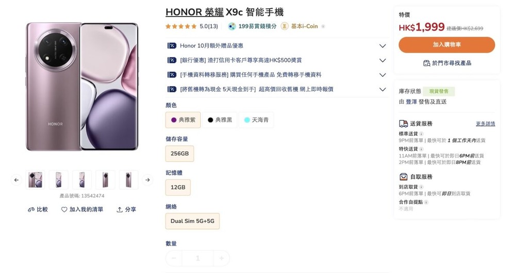Click the next thumbnail arrow icon
This screenshot has width=528, height=273.
click(x=147, y=180)
